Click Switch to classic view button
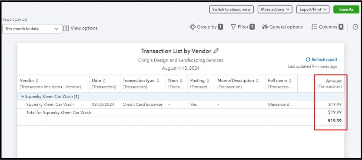 tap(231, 10)
